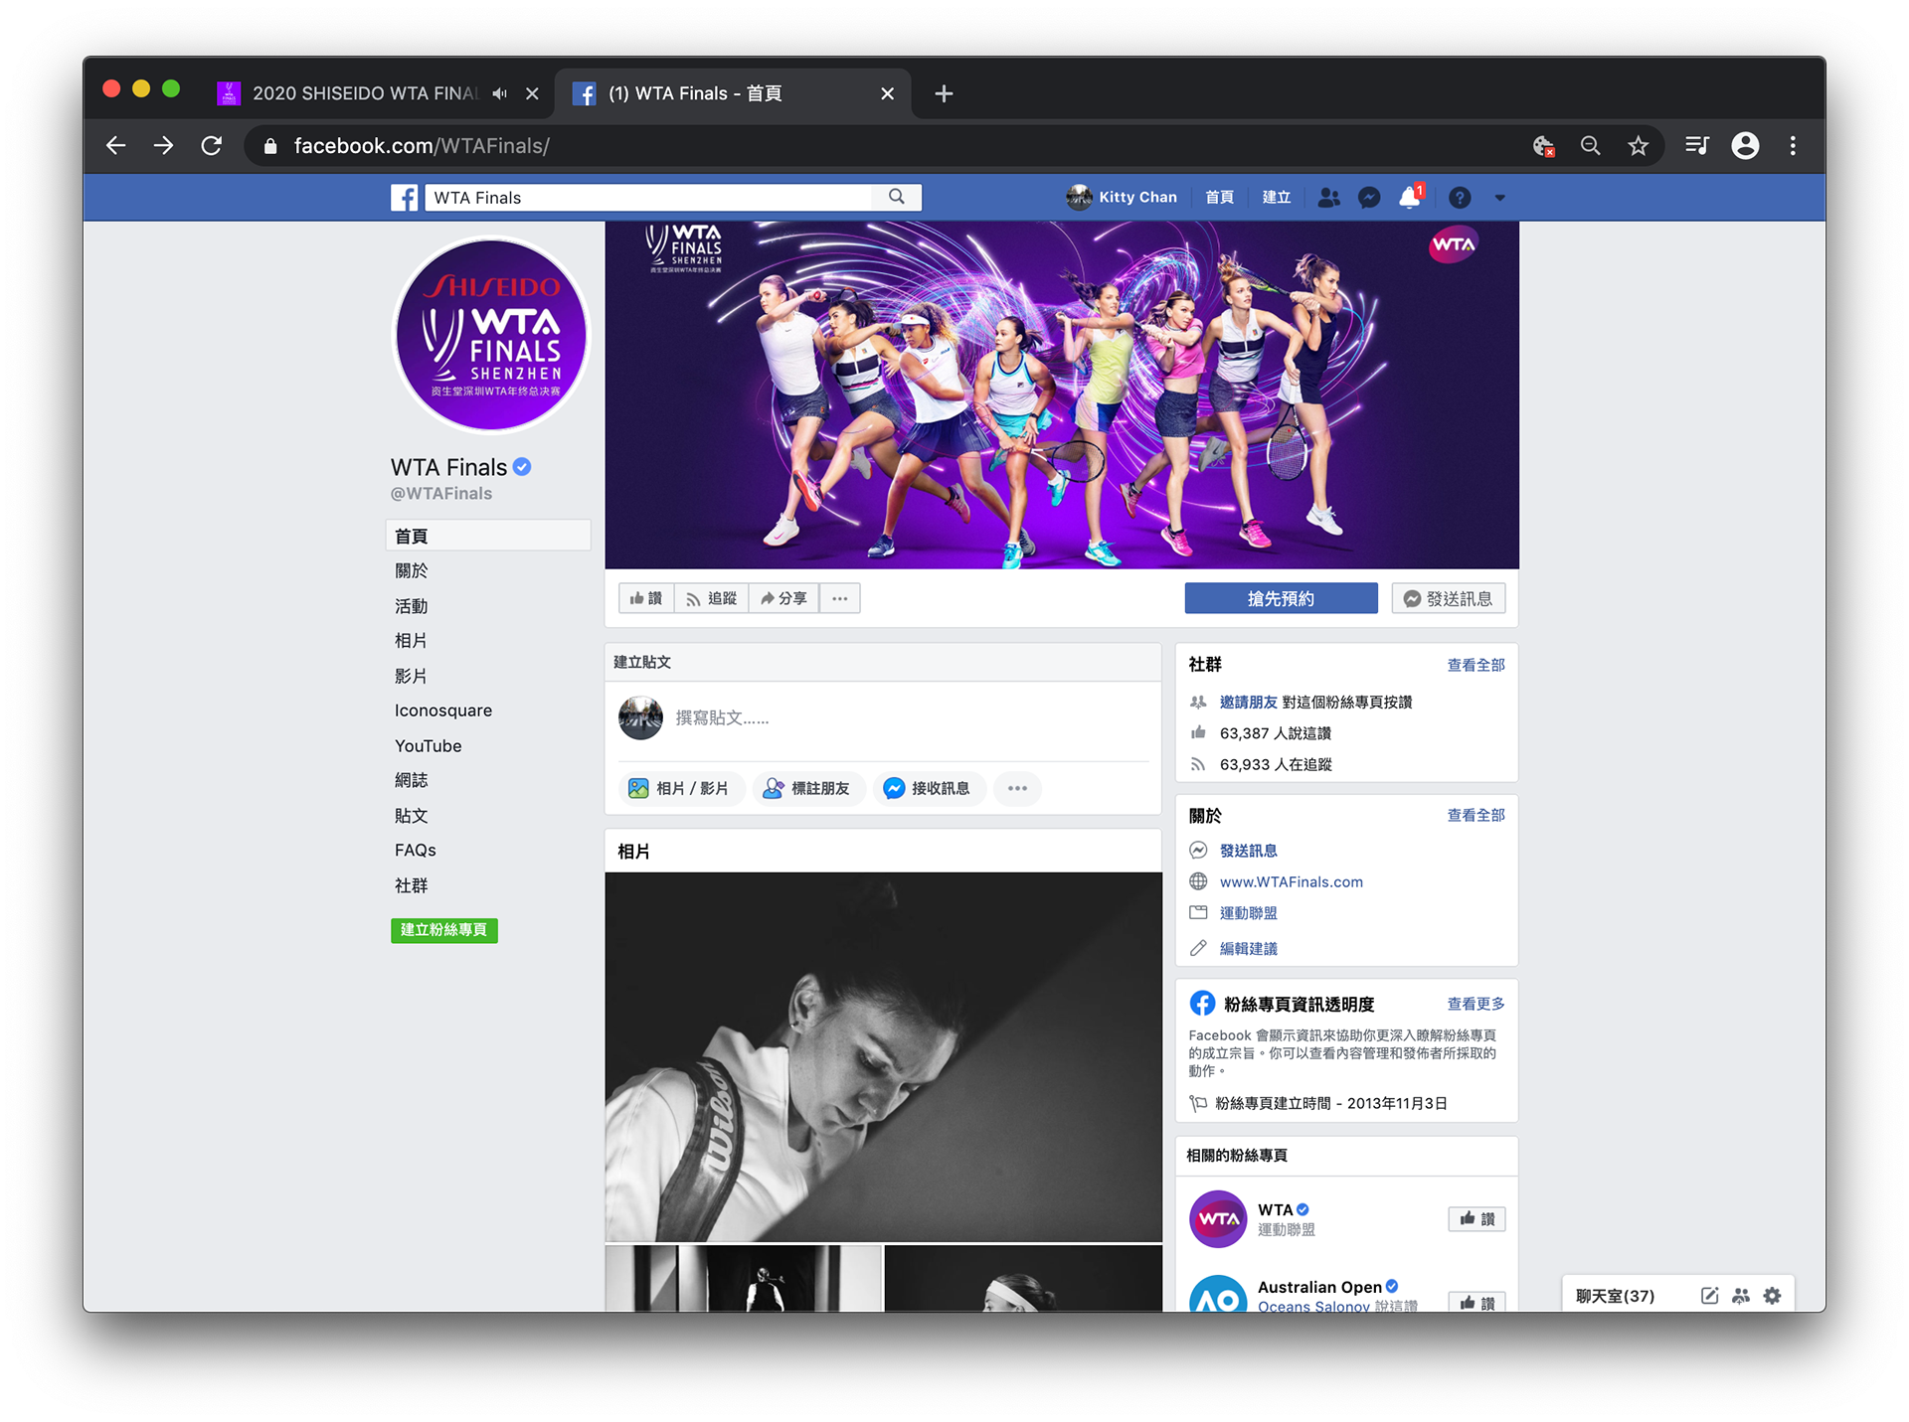Click 運動聯盟 category link
The image size is (1909, 1422).
(x=1248, y=913)
